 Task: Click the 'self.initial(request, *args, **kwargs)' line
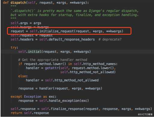[x=54, y=52]
